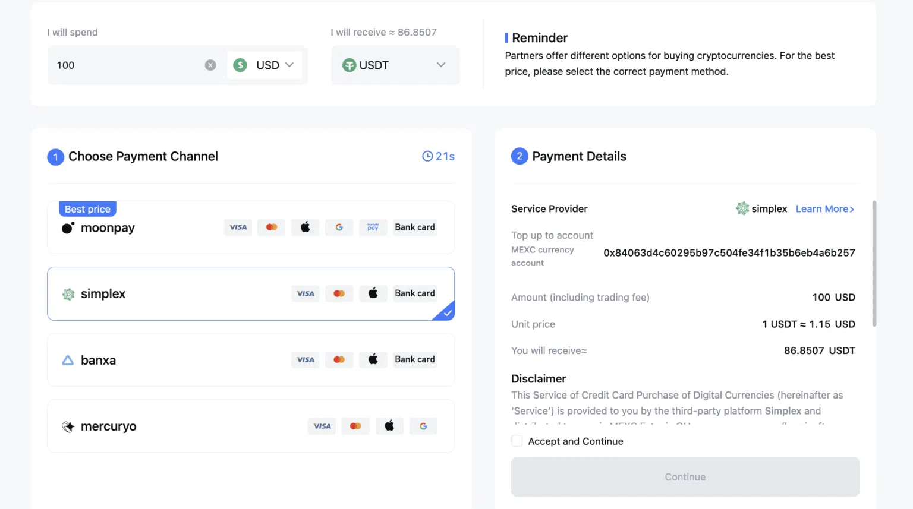Click the Mastercard icon in mercuryo row
Image resolution: width=913 pixels, height=509 pixels.
click(x=355, y=426)
